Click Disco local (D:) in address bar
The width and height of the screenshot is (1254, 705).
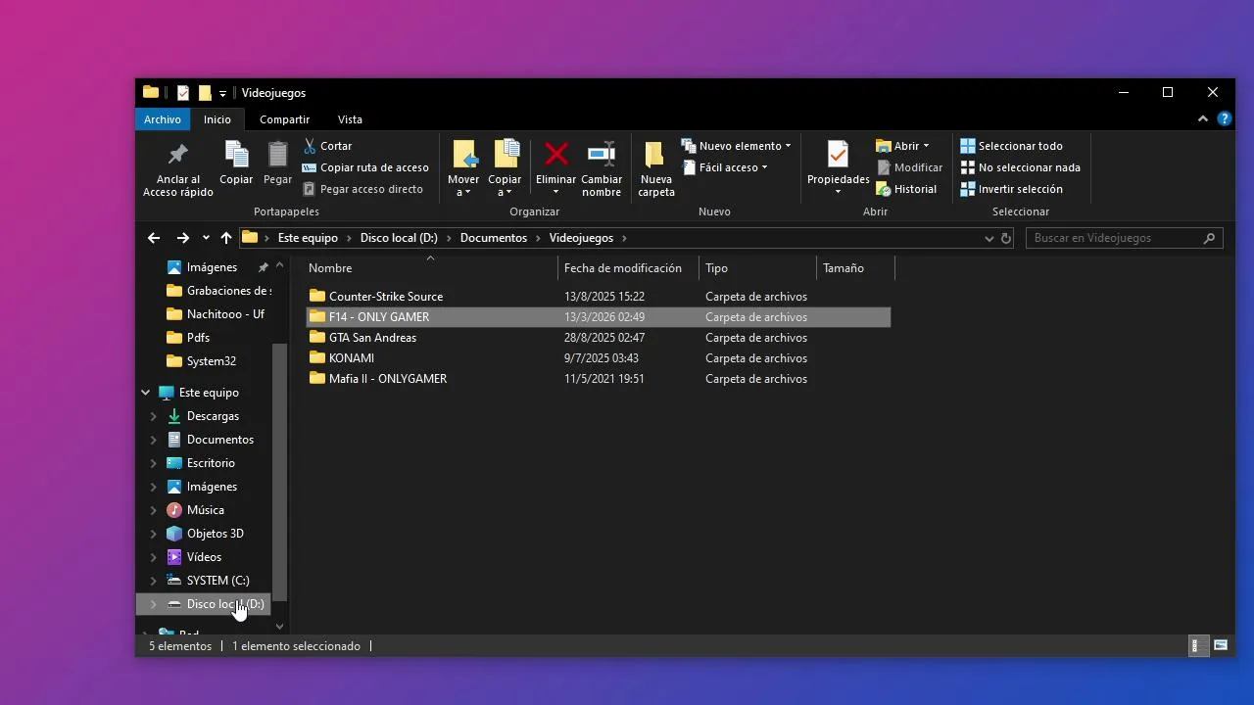(399, 238)
